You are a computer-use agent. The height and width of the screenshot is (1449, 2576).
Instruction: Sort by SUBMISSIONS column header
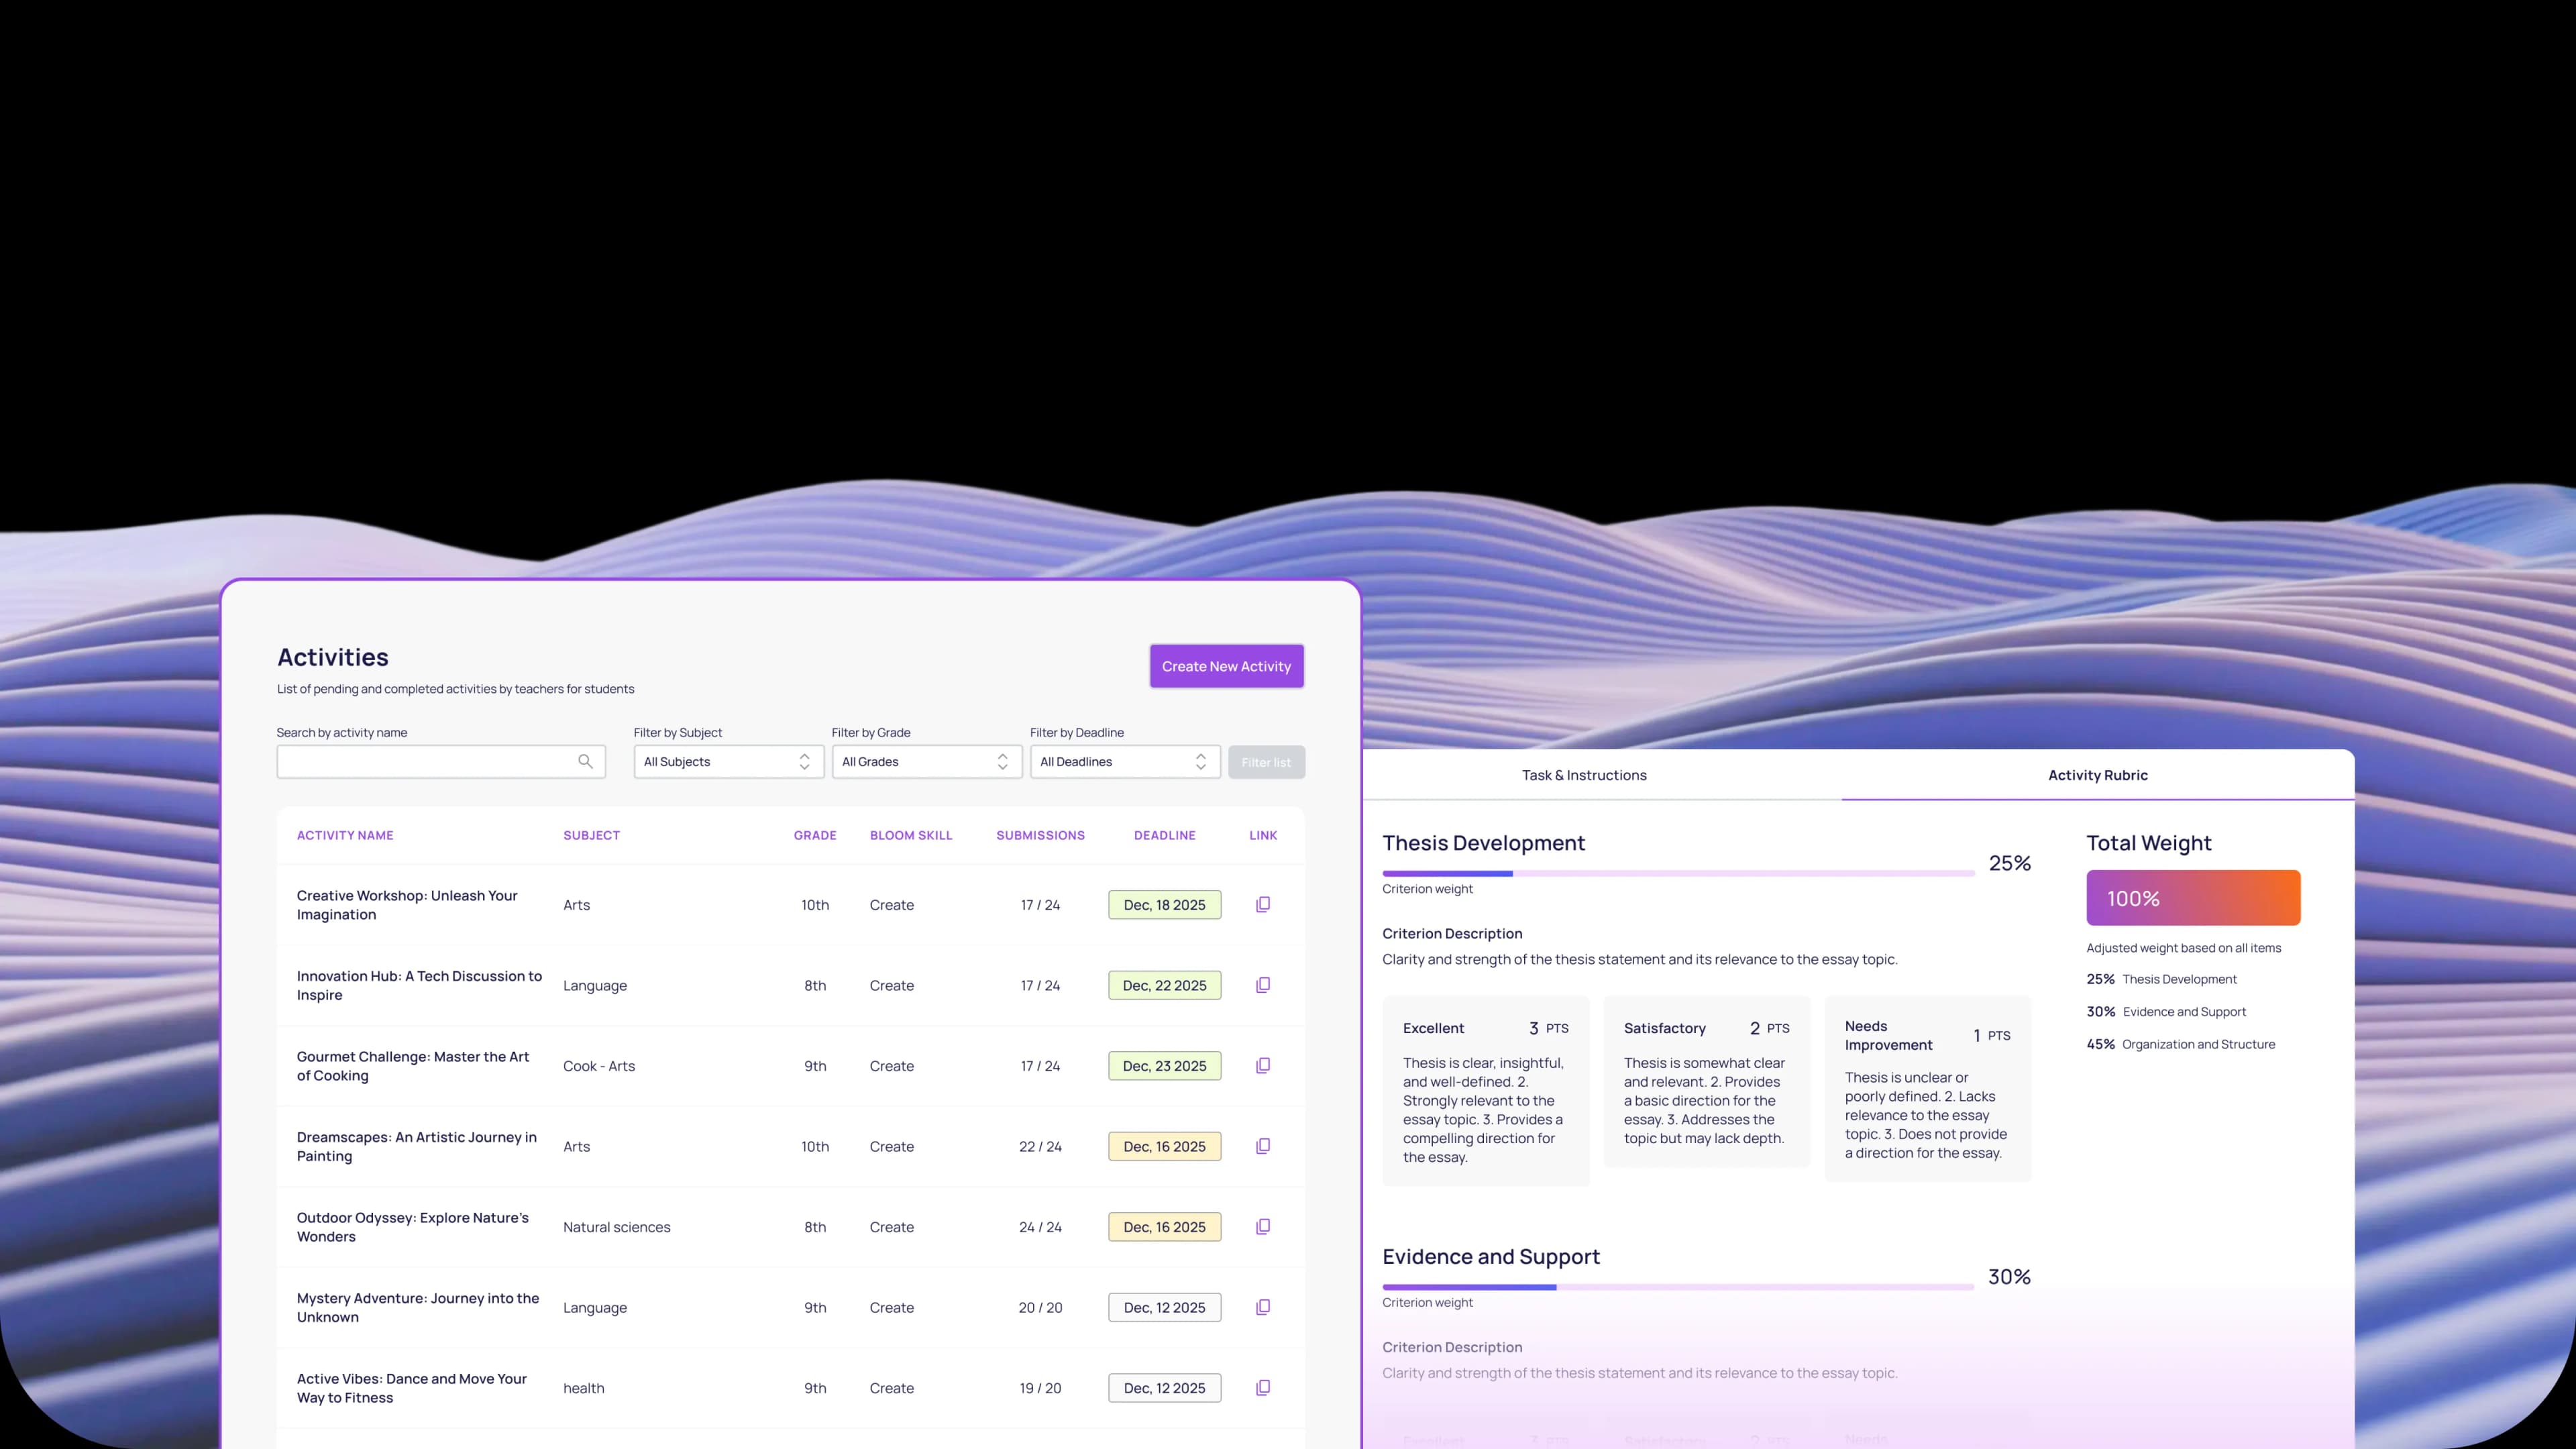[x=1040, y=835]
